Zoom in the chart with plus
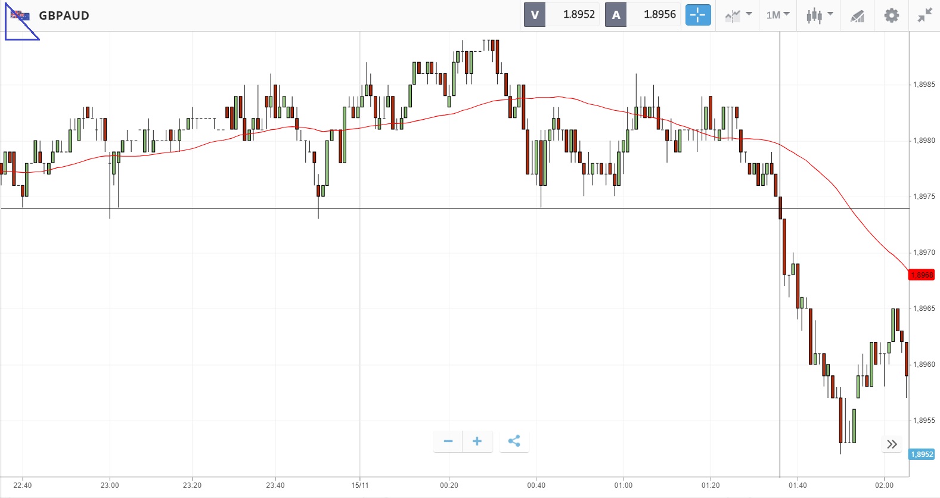Image resolution: width=940 pixels, height=498 pixels. tap(477, 441)
